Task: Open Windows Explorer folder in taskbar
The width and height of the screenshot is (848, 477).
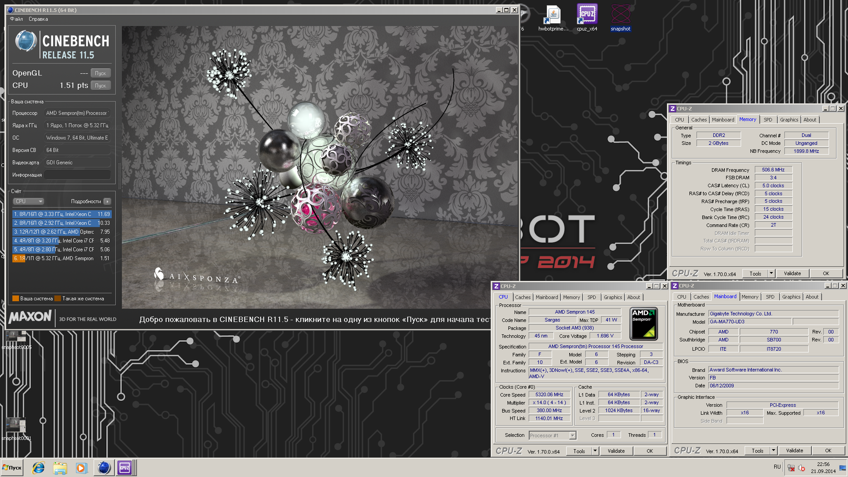Action: tap(60, 468)
